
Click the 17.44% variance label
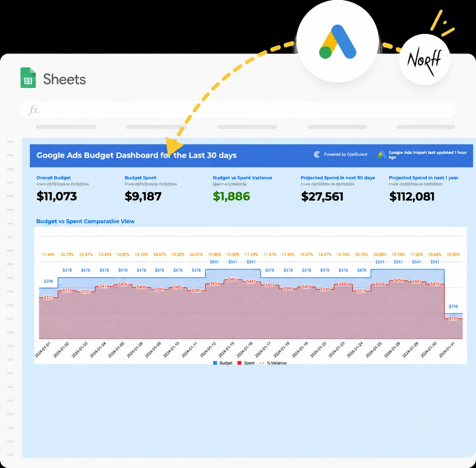click(48, 255)
